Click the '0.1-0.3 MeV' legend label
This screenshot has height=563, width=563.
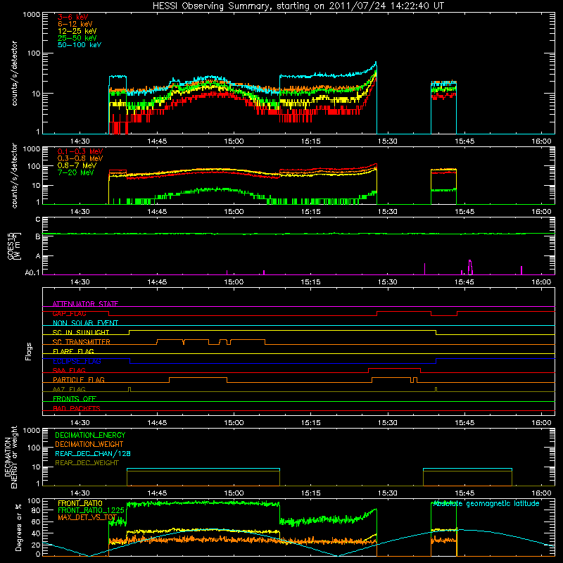(x=80, y=151)
